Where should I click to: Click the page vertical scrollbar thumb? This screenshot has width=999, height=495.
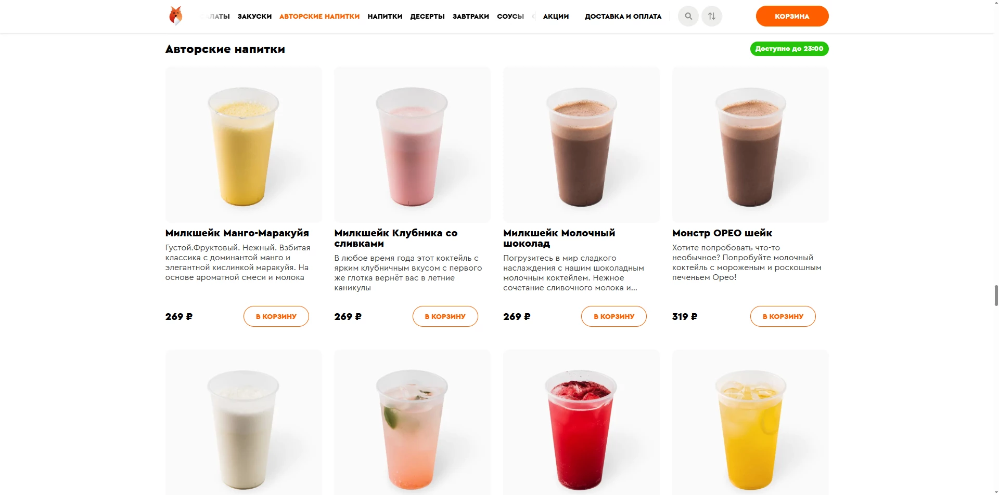[996, 296]
